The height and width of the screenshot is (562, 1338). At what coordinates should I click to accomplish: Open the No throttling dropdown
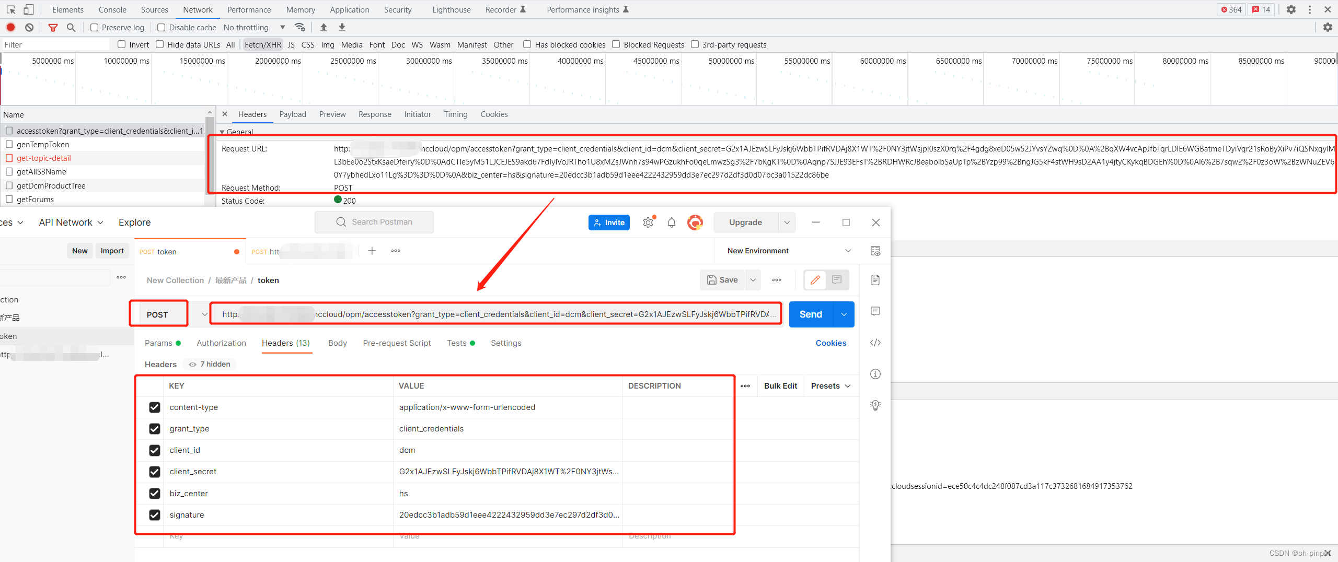pyautogui.click(x=255, y=27)
